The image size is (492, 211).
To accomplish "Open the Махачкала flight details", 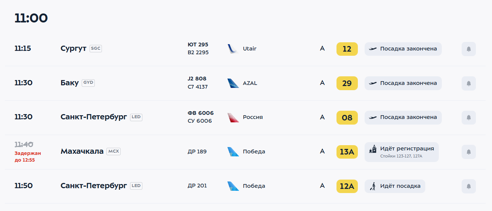I will pos(82,152).
